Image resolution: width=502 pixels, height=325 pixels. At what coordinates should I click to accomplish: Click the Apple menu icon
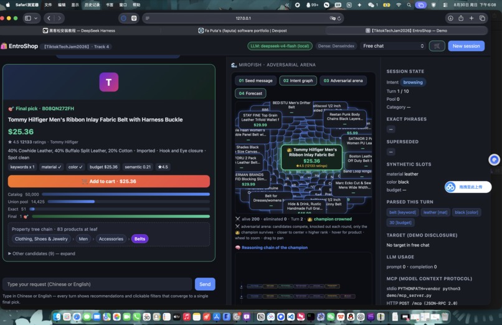7,5
